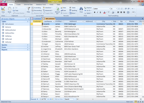Open LastName column filter arrow
This screenshot has width=144, height=103.
point(54,21)
